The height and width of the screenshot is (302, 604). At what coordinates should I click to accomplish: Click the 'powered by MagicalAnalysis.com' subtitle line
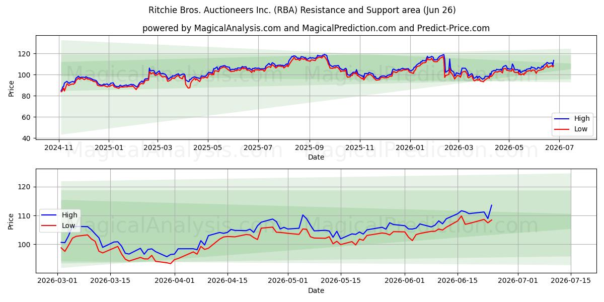tap(316, 28)
